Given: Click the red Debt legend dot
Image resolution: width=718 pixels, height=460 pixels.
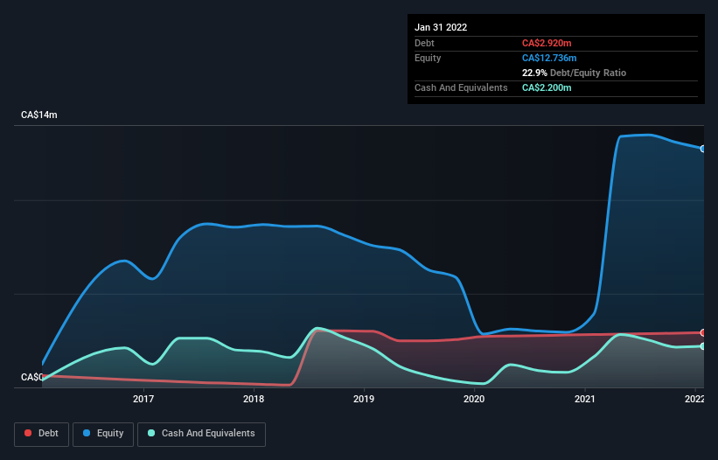Looking at the screenshot, I should click(x=28, y=433).
